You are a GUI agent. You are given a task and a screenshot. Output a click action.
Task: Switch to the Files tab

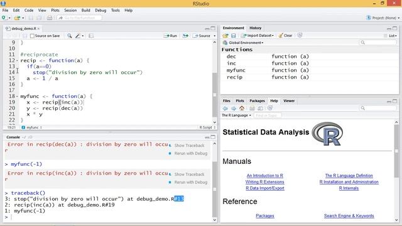227,100
